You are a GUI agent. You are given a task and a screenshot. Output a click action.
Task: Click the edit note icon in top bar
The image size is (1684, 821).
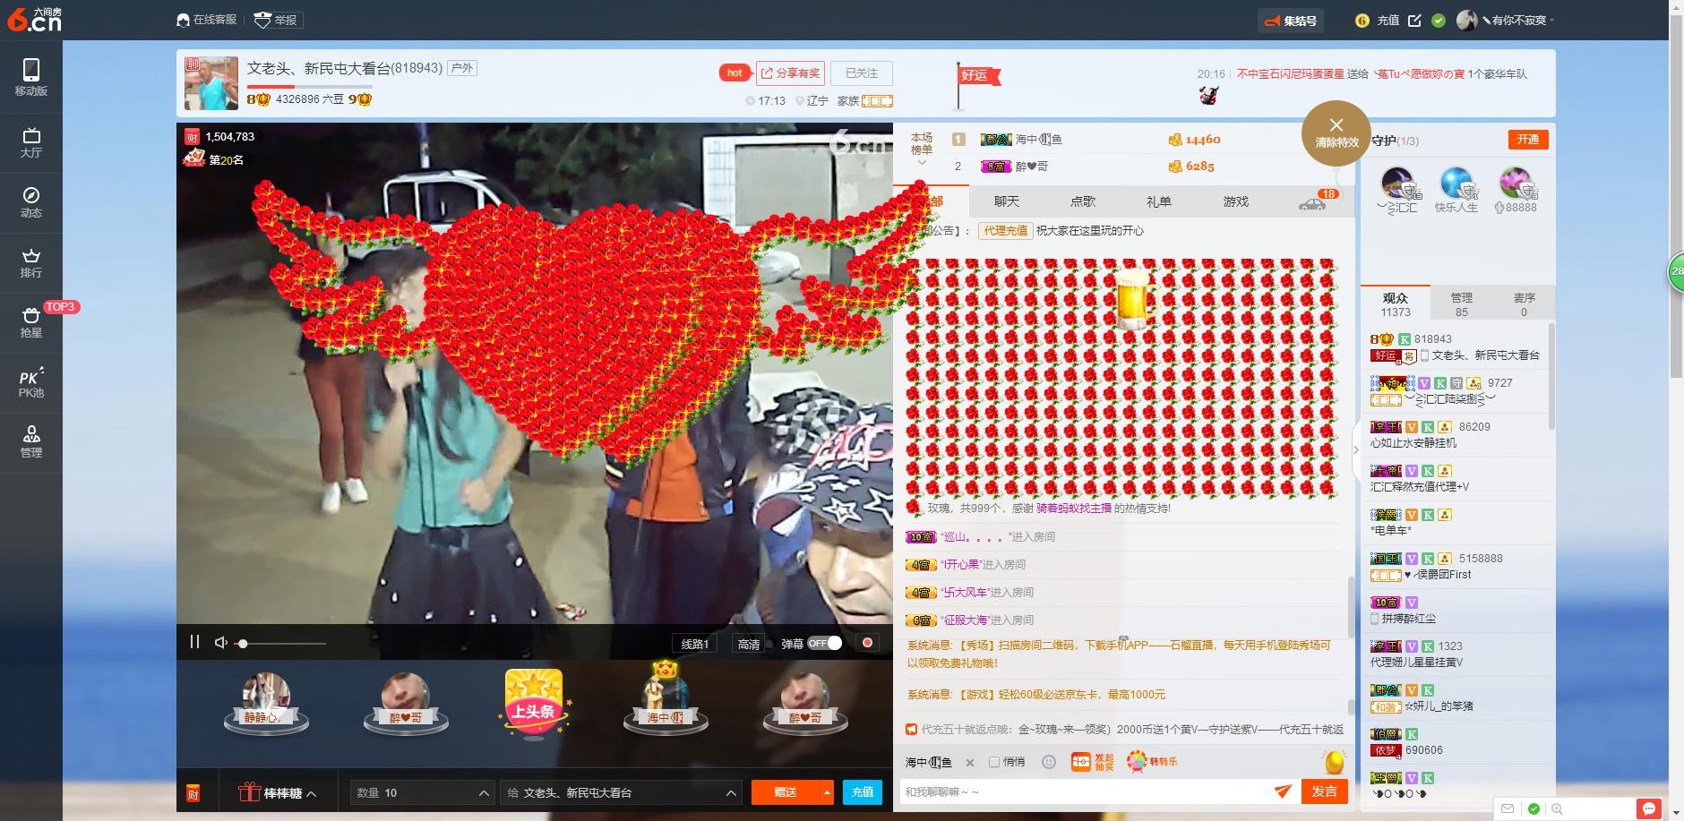pyautogui.click(x=1414, y=21)
